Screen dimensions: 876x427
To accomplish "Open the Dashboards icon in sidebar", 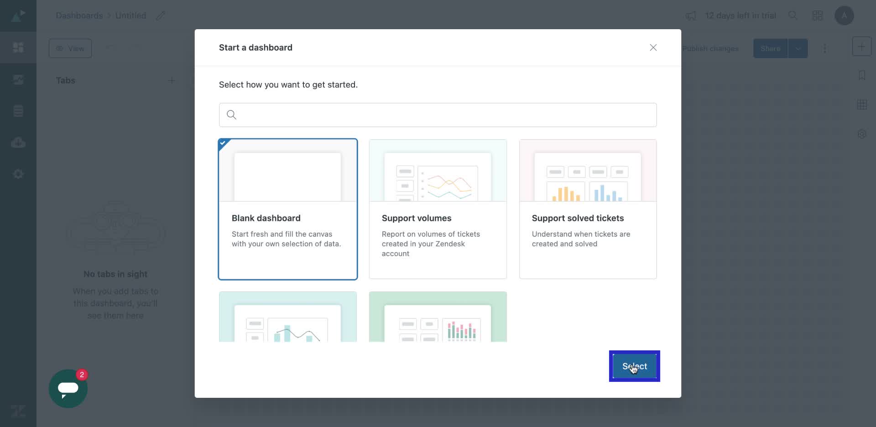I will (18, 47).
